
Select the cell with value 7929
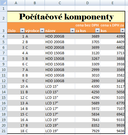coord(87,131)
